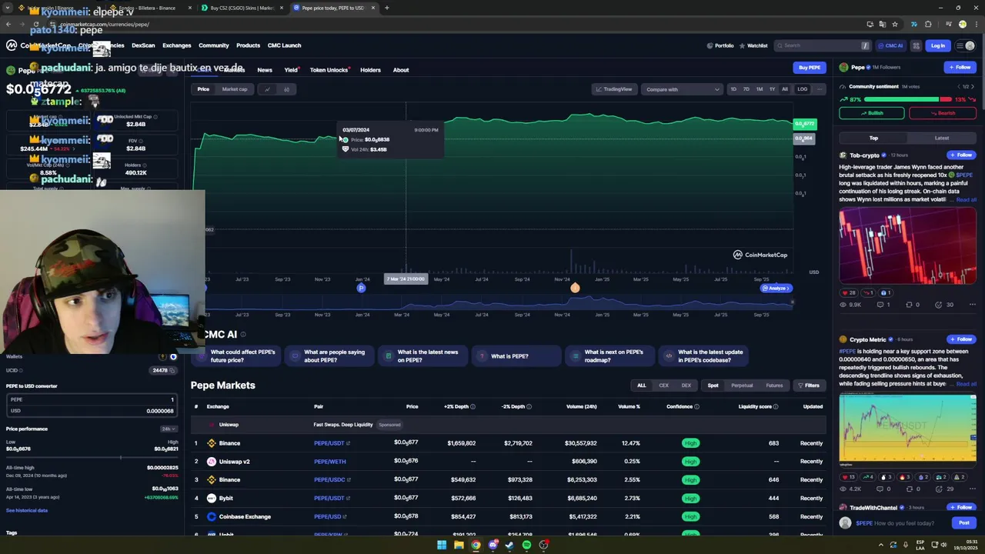Click Log In button

(938, 45)
